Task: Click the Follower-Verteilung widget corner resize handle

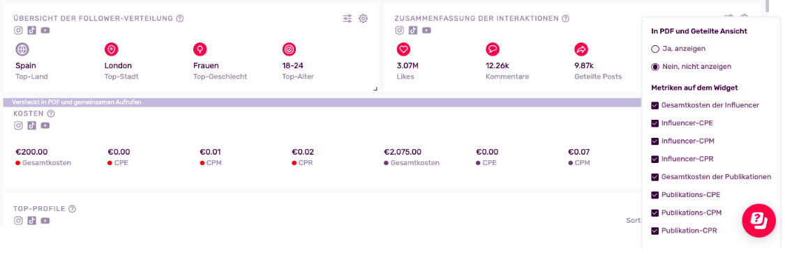Action: [375, 89]
